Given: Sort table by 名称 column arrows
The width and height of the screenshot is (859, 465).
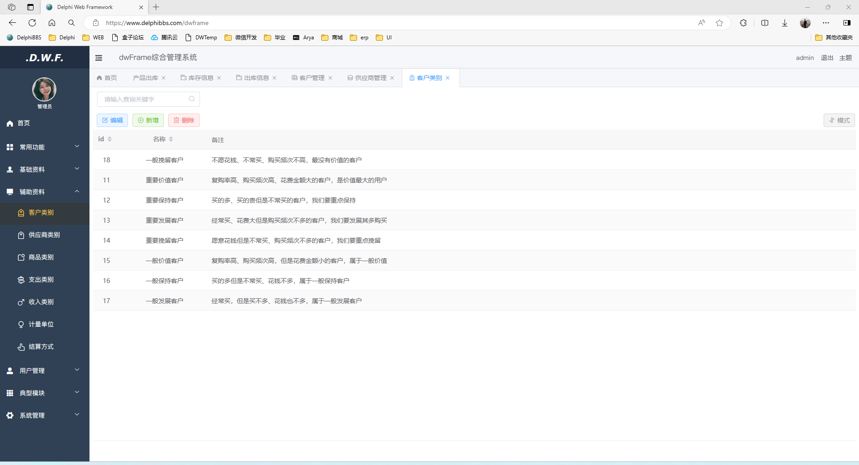Looking at the screenshot, I should (171, 139).
